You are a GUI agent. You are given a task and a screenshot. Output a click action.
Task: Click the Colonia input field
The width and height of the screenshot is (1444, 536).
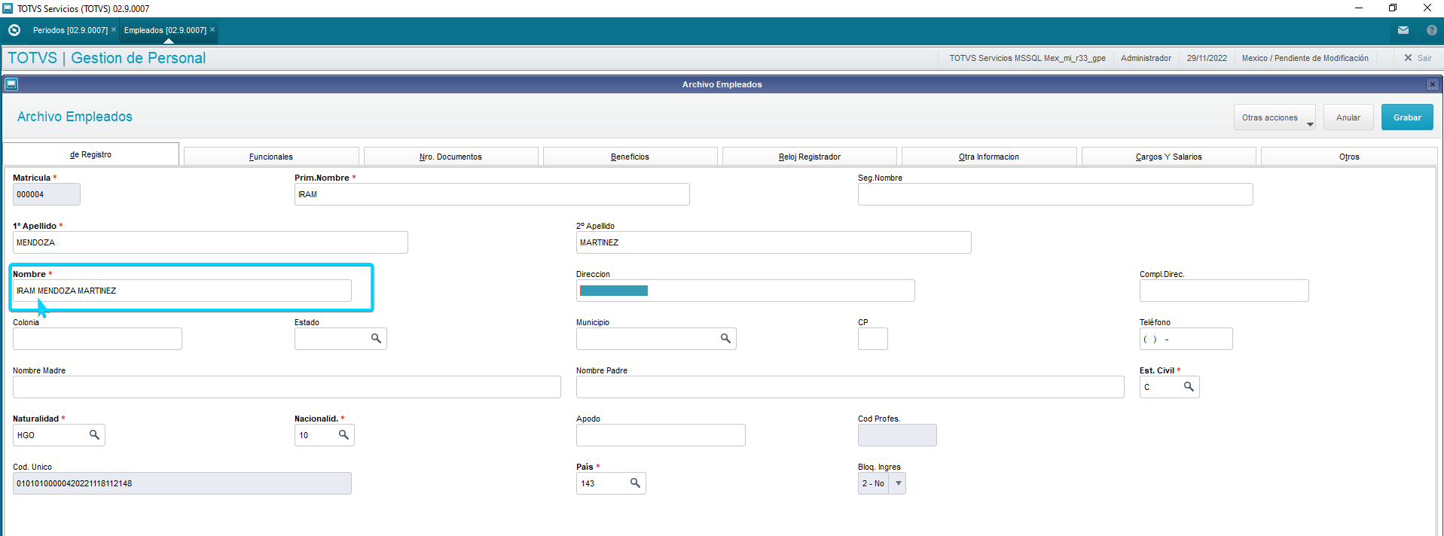(x=97, y=339)
